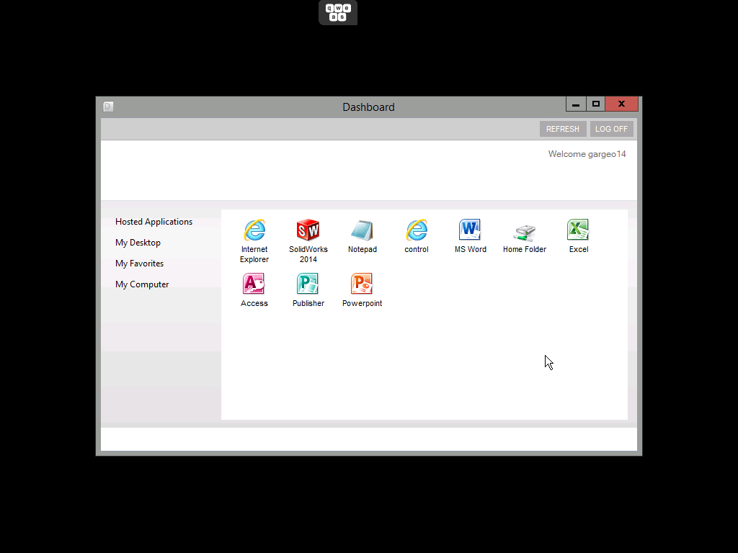The height and width of the screenshot is (553, 738).
Task: Click the Dashboard window title bar icon
Action: coord(108,107)
